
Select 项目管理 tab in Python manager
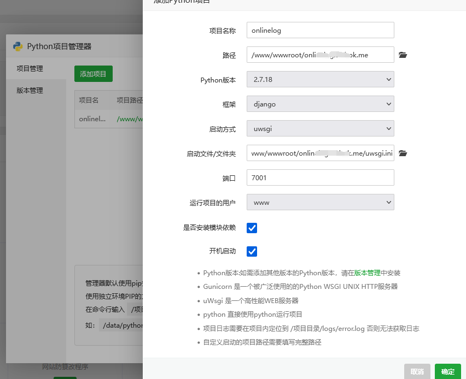click(x=30, y=69)
